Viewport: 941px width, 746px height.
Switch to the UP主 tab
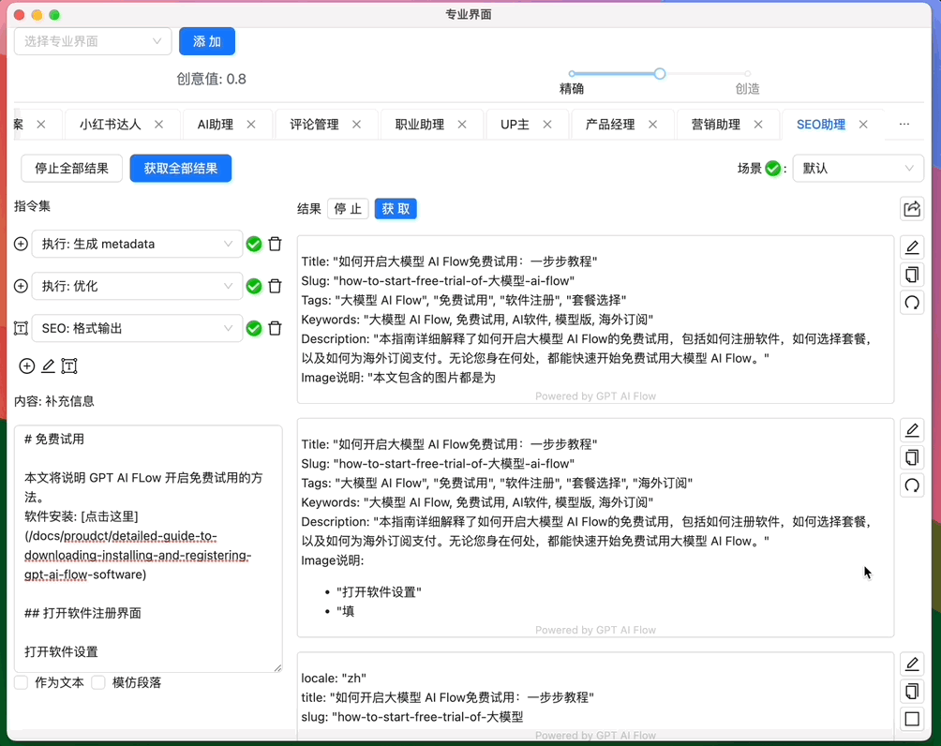point(515,125)
